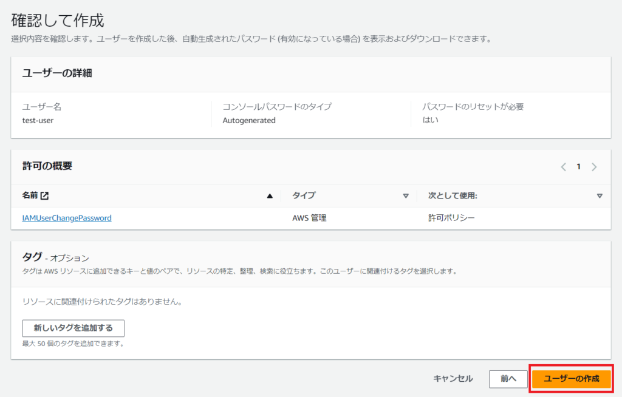Click 新しいタグを追加する button
The image size is (622, 397).
coord(73,328)
